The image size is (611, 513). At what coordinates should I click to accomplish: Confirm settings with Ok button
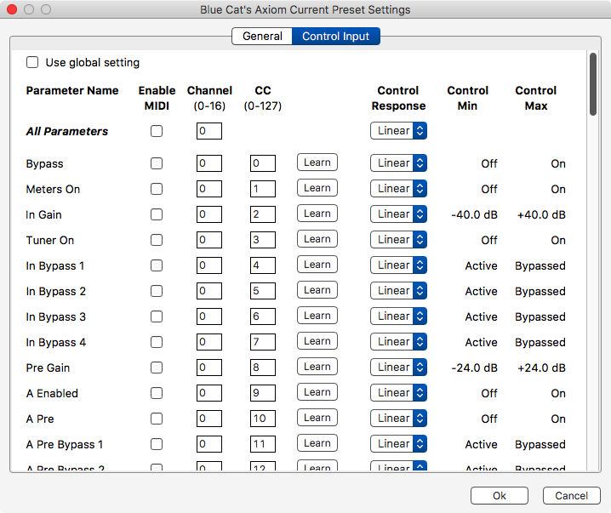(500, 495)
